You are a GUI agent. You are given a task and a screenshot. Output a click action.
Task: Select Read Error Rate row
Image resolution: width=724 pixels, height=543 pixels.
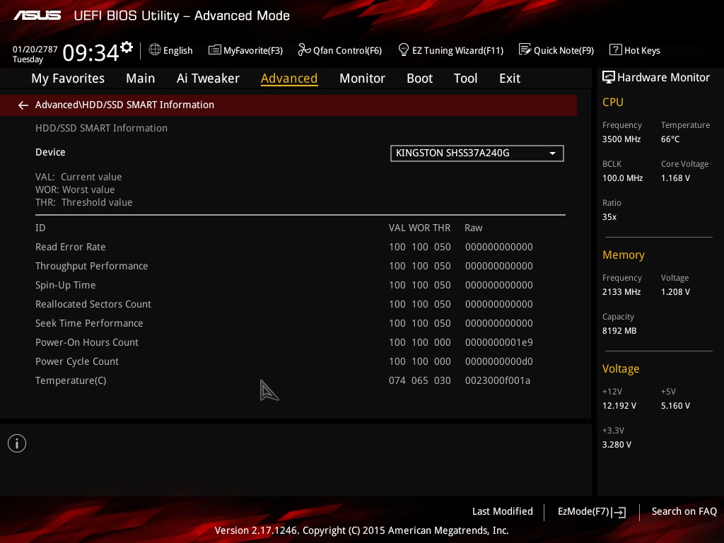(x=300, y=247)
